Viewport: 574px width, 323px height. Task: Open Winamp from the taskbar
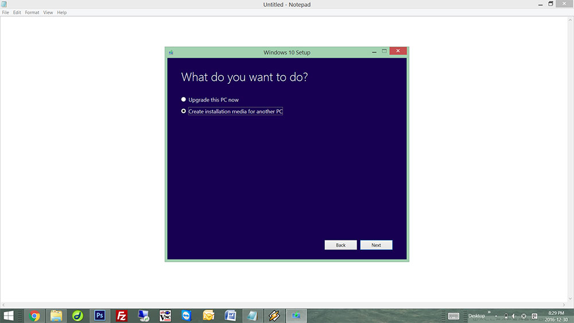(274, 316)
